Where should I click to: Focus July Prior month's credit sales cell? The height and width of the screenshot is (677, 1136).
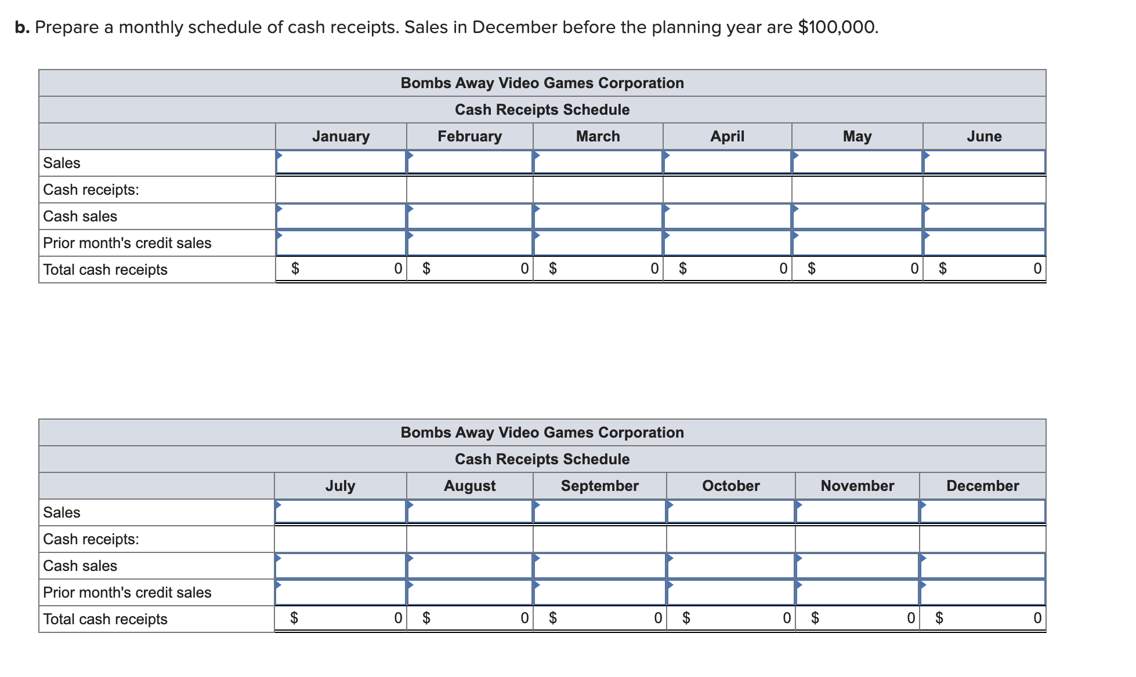click(341, 592)
